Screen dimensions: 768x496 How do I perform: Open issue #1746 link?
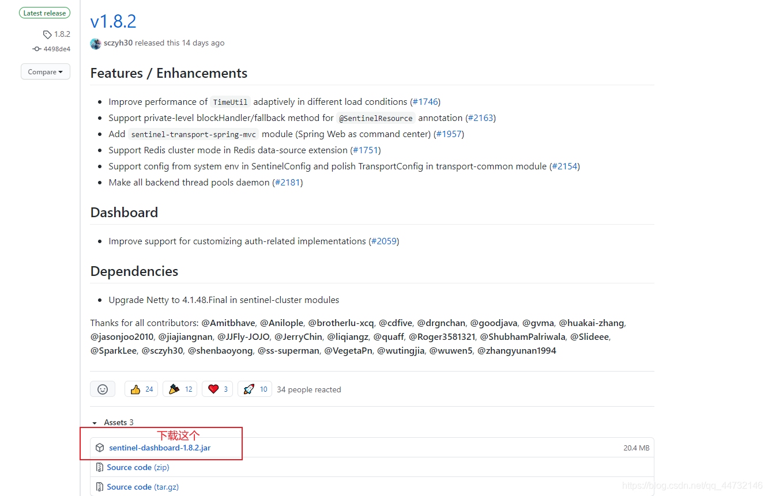pyautogui.click(x=425, y=102)
